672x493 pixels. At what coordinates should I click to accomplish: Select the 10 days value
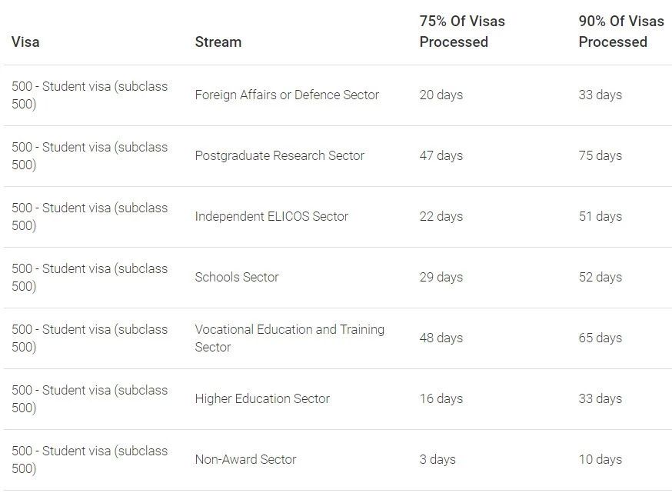pos(600,460)
